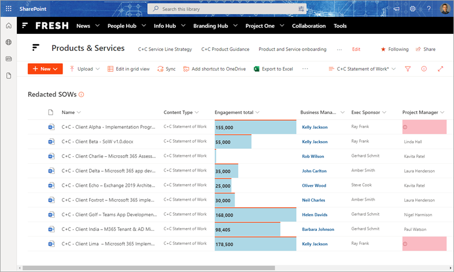Open C+C - Client Beta - SoW v1.0.docx
Viewport: 454px width, 272px height.
[97, 142]
